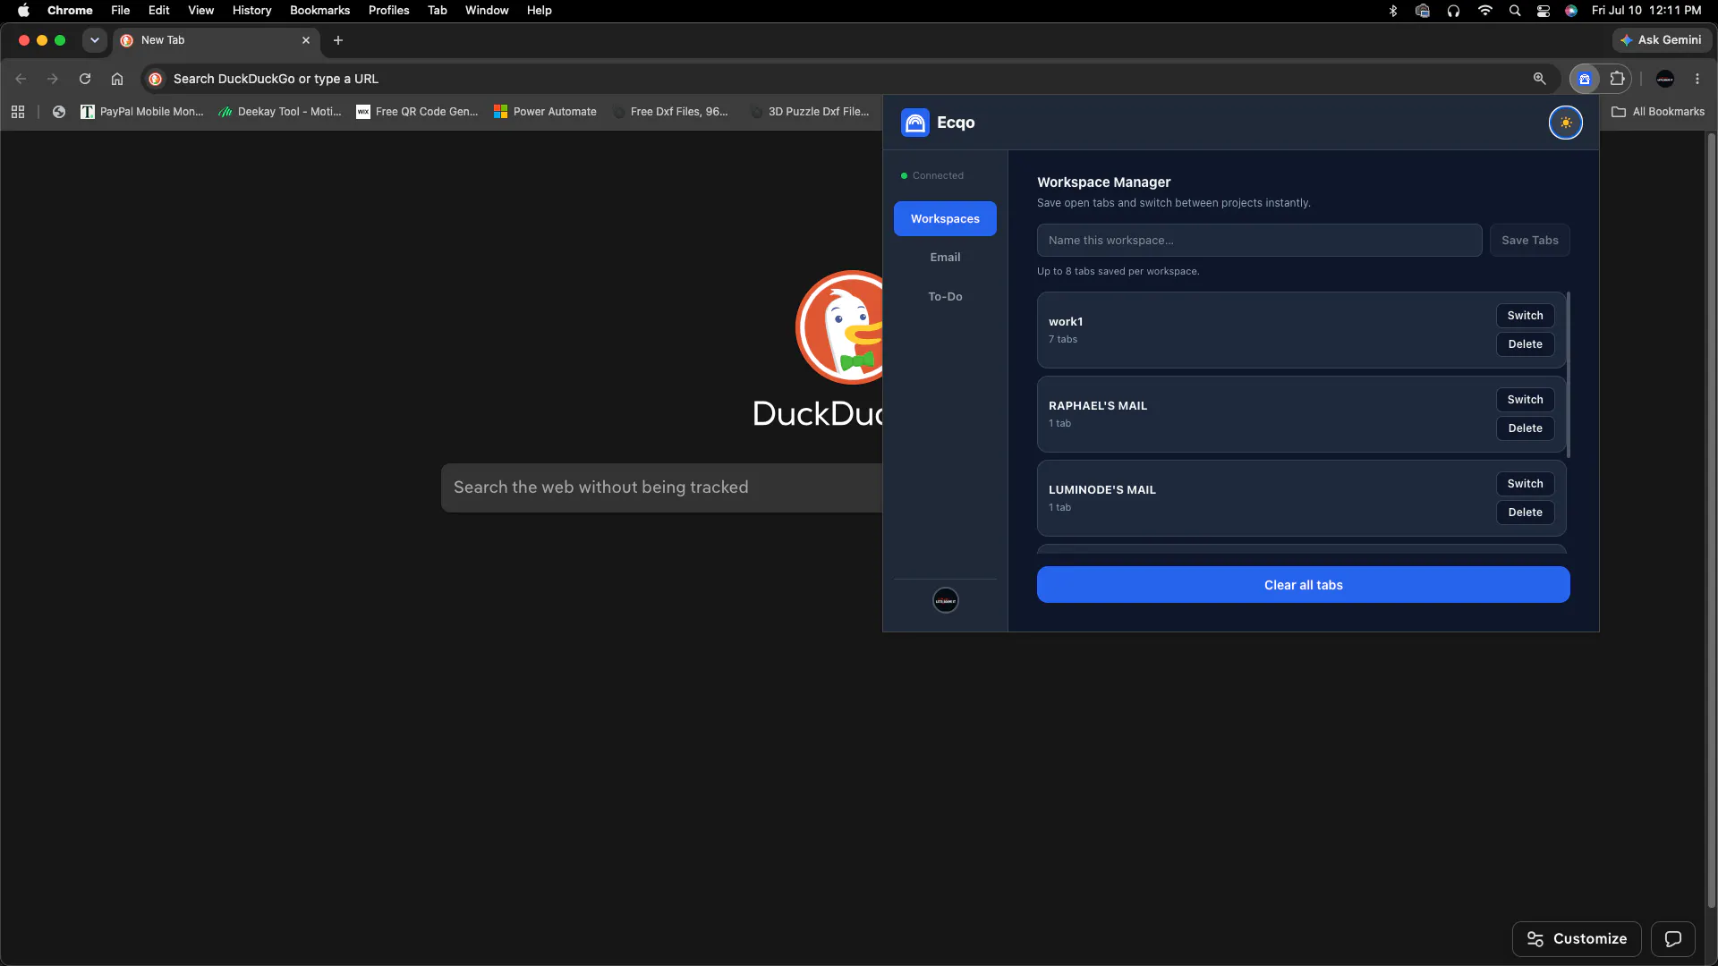Open the Bookmarks menu in the menu bar
Image resolution: width=1718 pixels, height=966 pixels.
(x=319, y=11)
